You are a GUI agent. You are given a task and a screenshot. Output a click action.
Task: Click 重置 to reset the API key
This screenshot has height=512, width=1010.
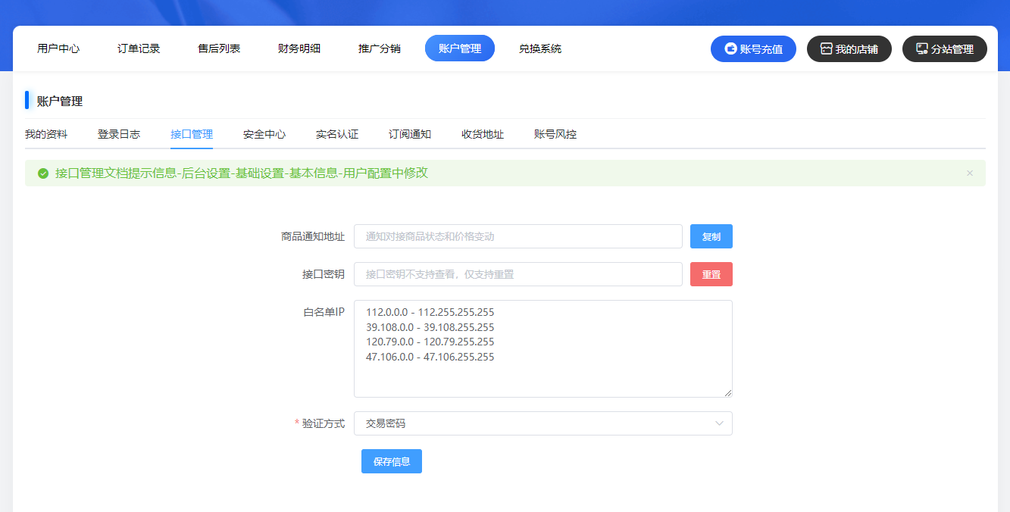click(x=711, y=273)
